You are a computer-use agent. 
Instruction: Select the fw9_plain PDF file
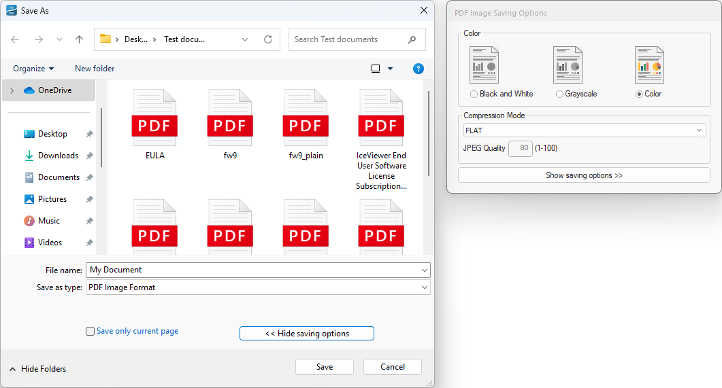pyautogui.click(x=306, y=124)
